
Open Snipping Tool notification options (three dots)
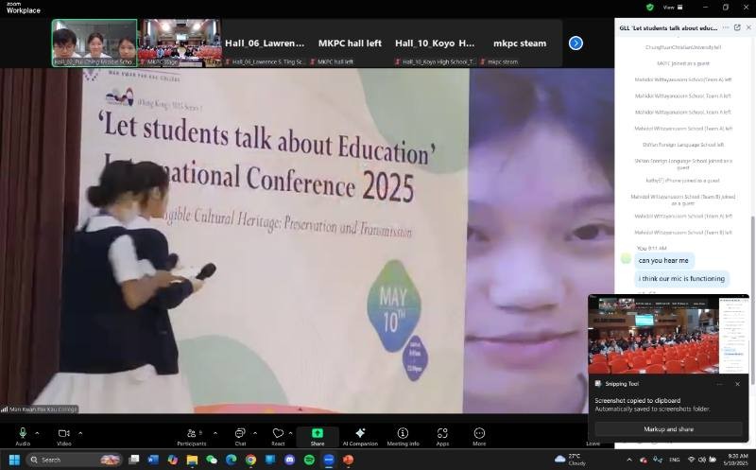pyautogui.click(x=720, y=384)
